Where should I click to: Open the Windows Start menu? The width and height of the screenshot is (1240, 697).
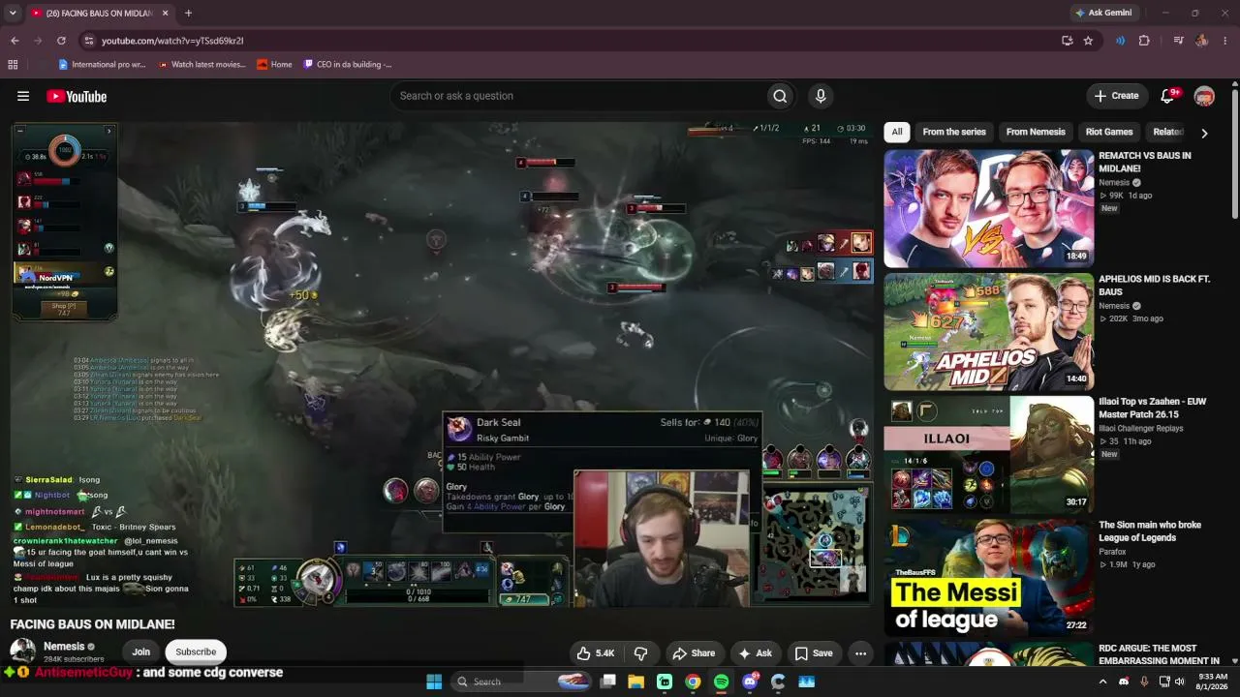[x=434, y=682]
